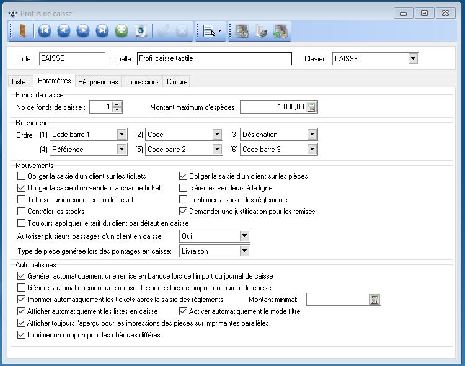Jump to the last record

point(102,30)
